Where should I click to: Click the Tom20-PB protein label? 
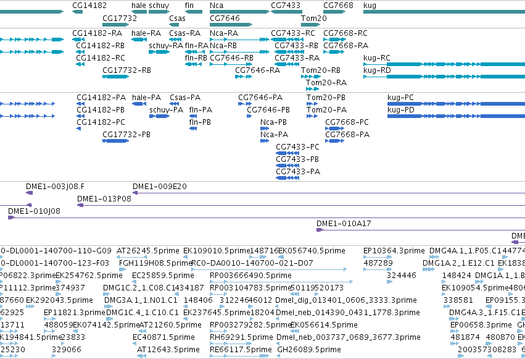[x=326, y=98]
